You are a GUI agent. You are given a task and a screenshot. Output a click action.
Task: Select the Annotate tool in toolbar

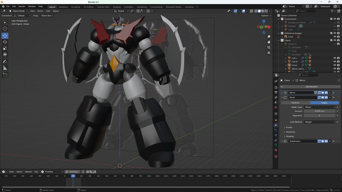[5, 62]
